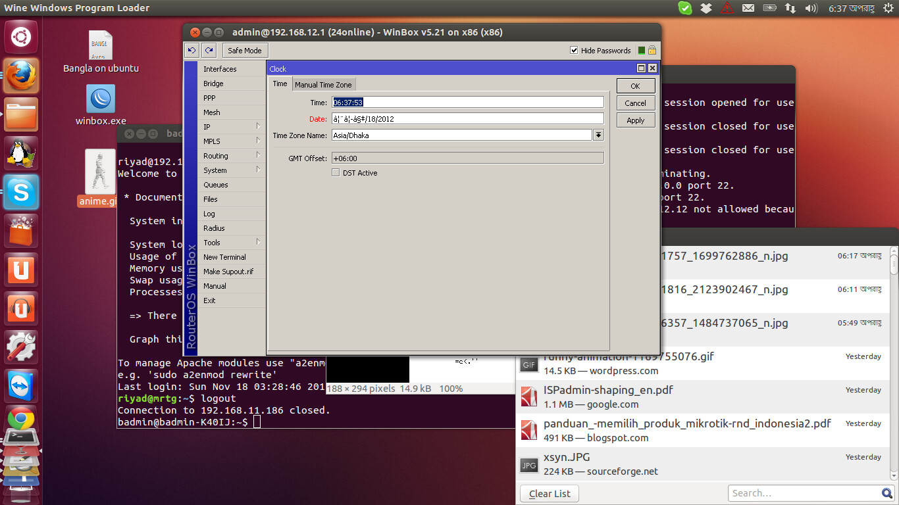Click the search magnifier icon in downloads

[887, 493]
